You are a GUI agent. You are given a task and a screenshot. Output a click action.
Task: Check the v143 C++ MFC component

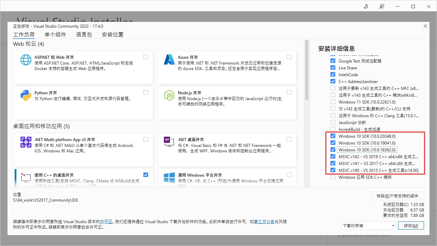[x=333, y=88]
